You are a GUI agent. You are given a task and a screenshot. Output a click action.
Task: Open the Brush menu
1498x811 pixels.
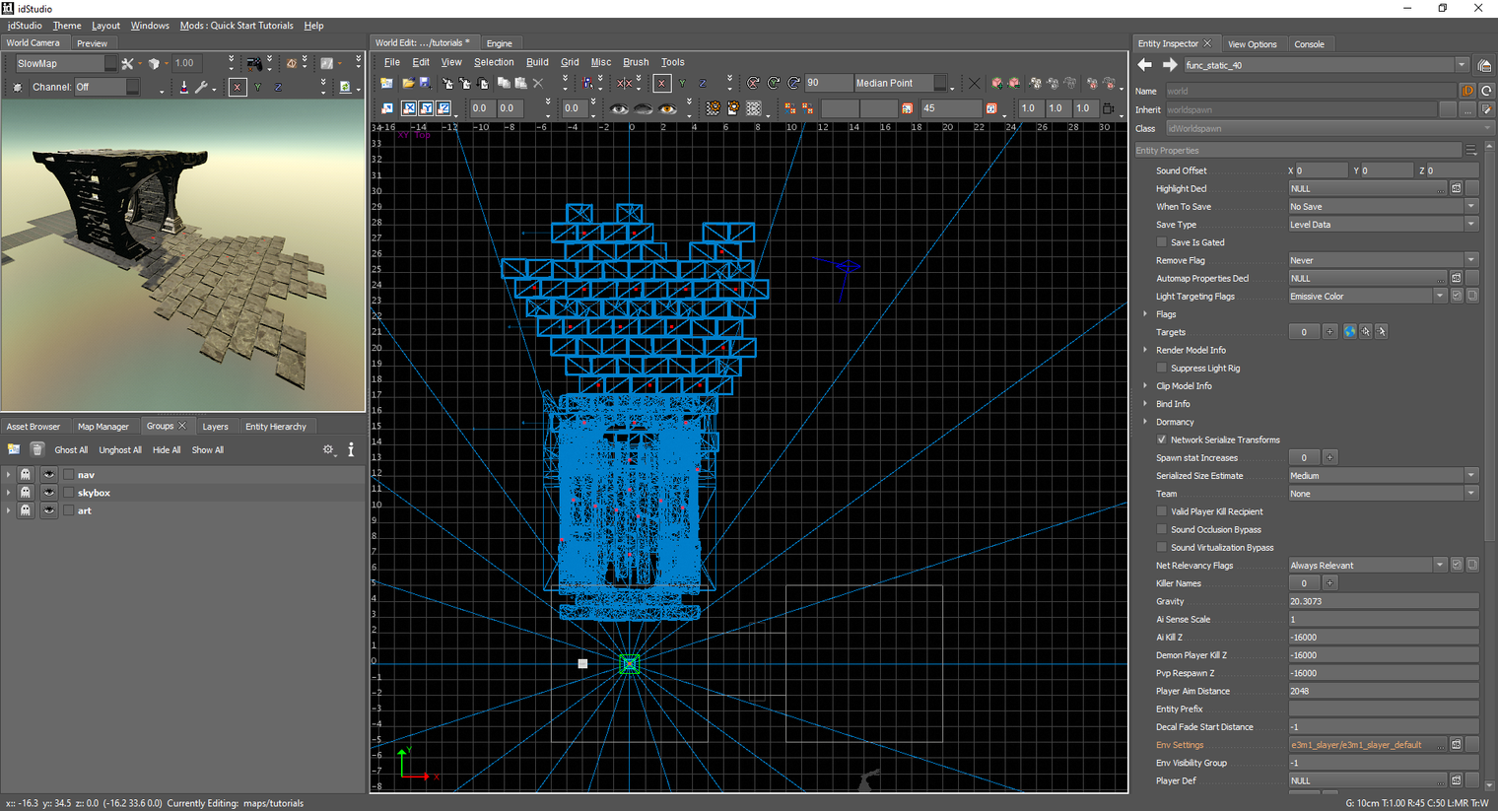point(636,62)
